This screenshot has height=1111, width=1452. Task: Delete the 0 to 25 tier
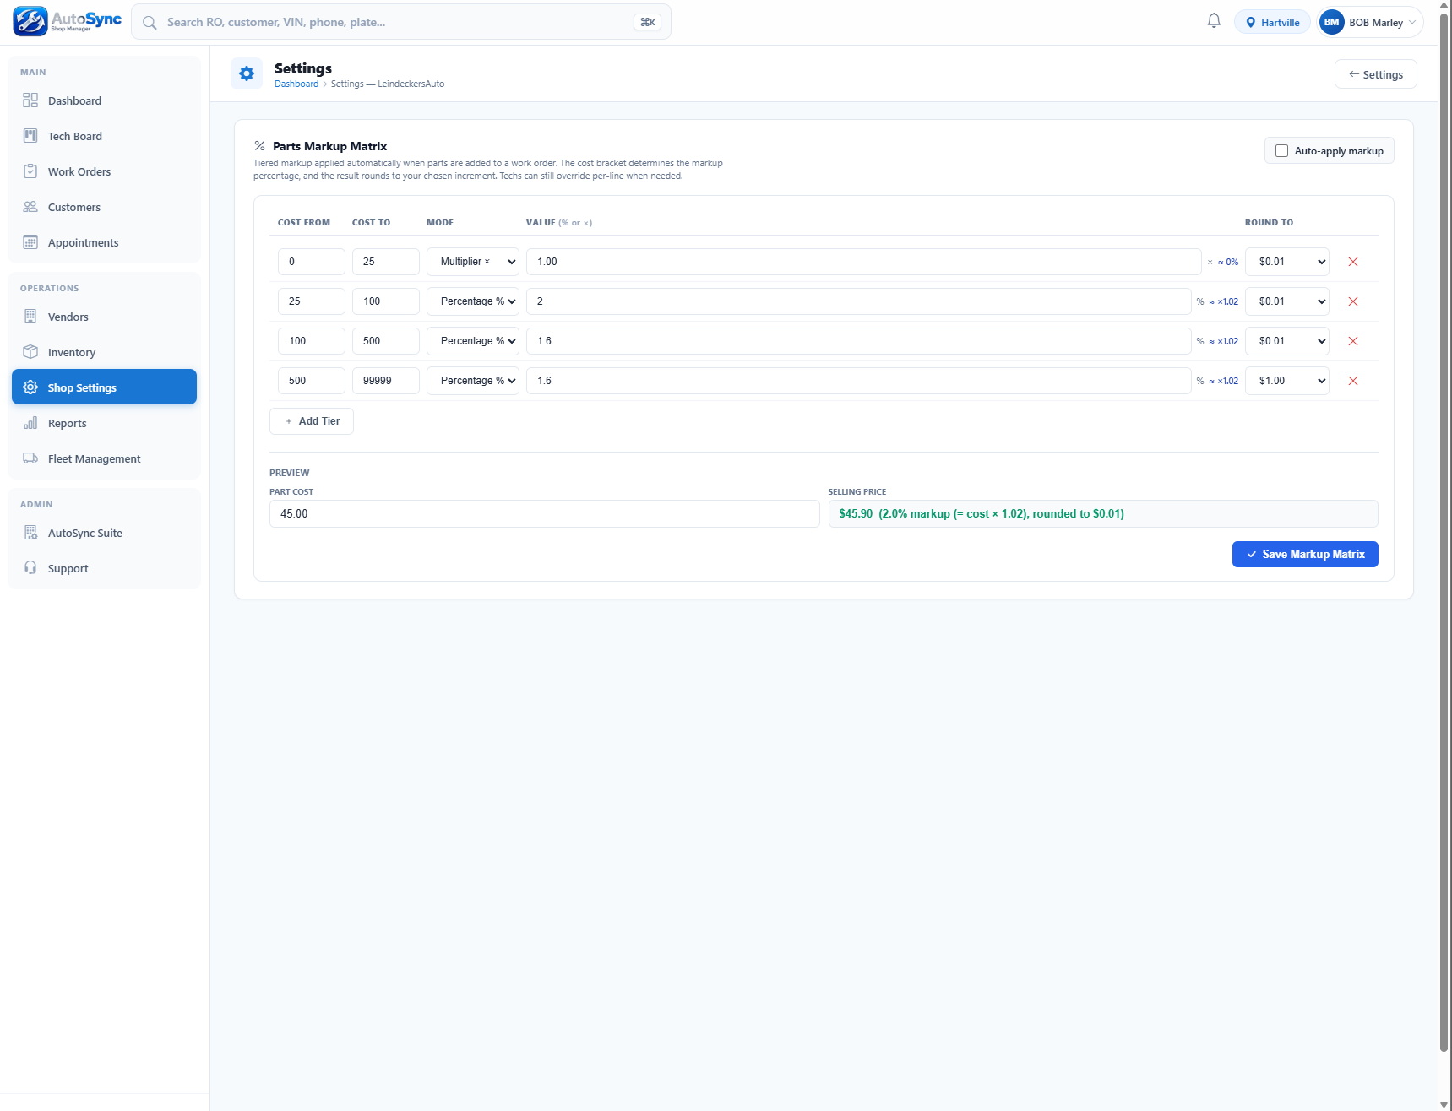[x=1353, y=262]
